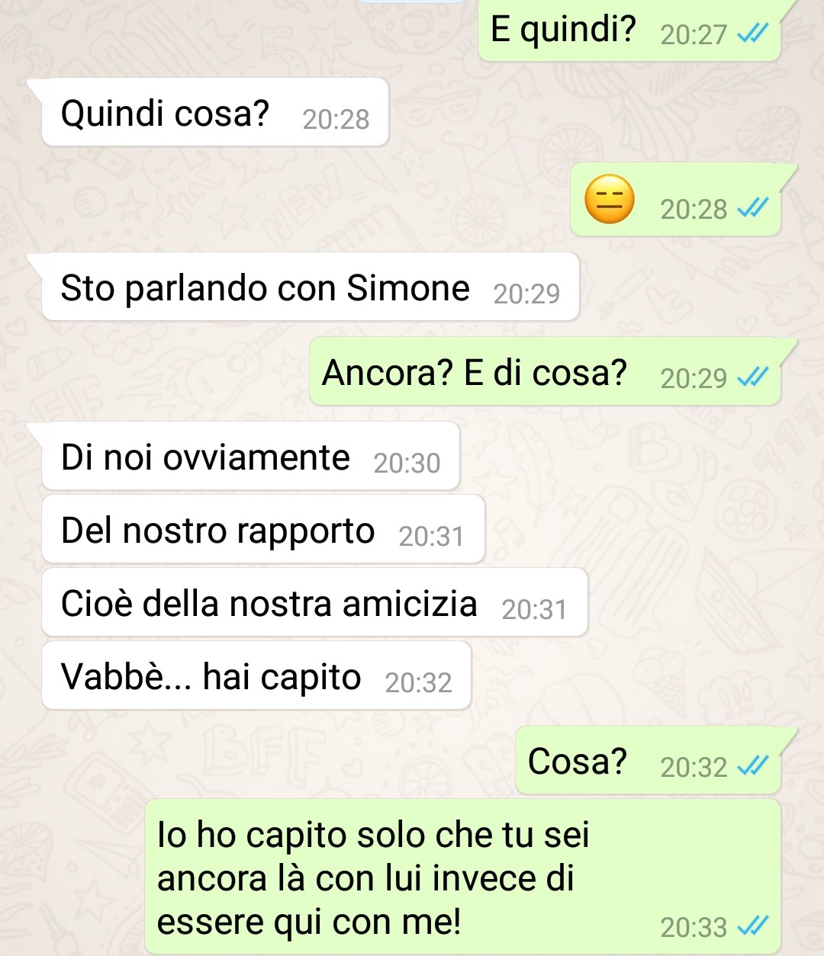Tap blue ticks on 'Ancora? E di cosa?'
The height and width of the screenshot is (956, 824).
753,377
